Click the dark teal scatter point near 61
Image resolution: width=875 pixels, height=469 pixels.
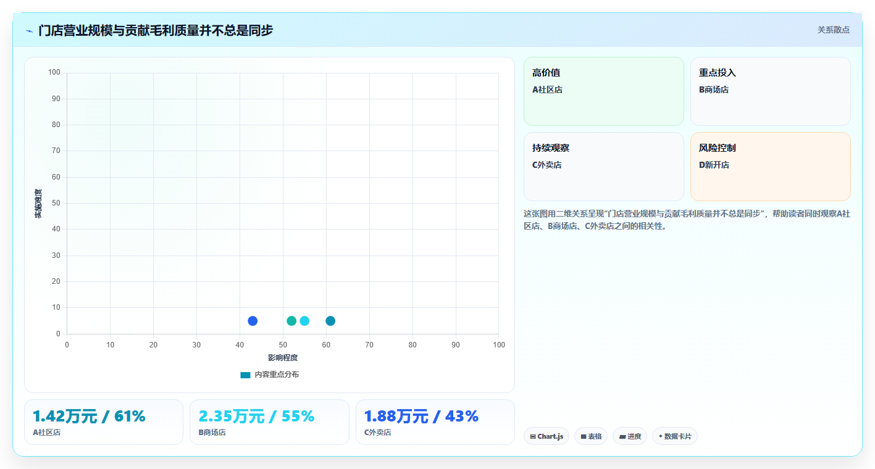(x=330, y=321)
